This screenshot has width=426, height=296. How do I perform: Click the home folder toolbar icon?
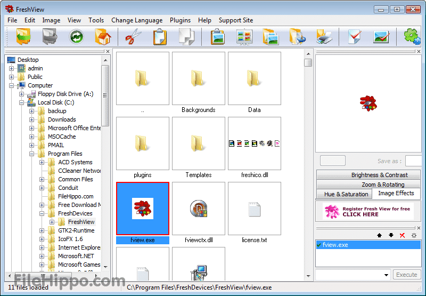point(103,36)
